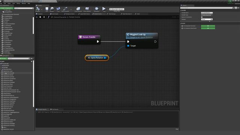Open the Hide Unrelated options dropdown arrow
The image size is (240, 135).
pyautogui.click(x=71, y=9)
